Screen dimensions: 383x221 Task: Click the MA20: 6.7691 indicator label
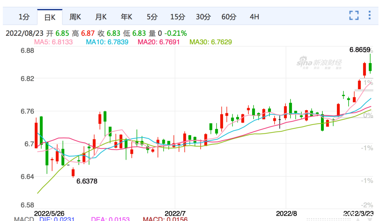click(x=159, y=42)
